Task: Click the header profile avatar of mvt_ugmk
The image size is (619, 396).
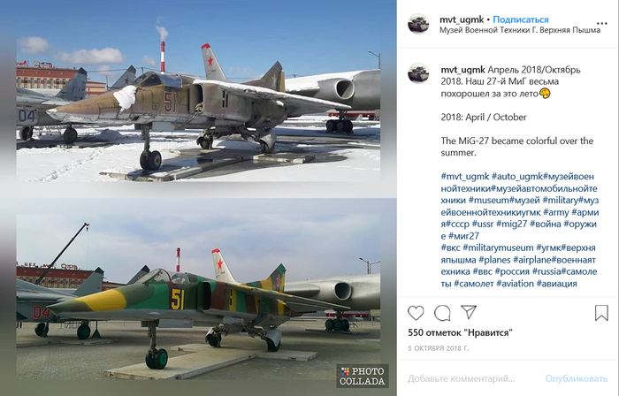Action: pos(418,24)
